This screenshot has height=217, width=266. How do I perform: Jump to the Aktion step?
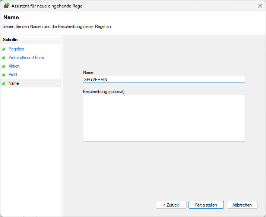[14, 66]
